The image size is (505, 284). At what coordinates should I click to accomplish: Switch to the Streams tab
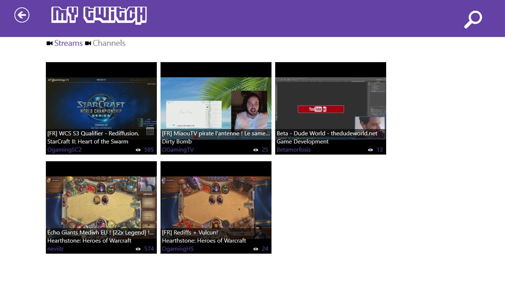(x=68, y=43)
